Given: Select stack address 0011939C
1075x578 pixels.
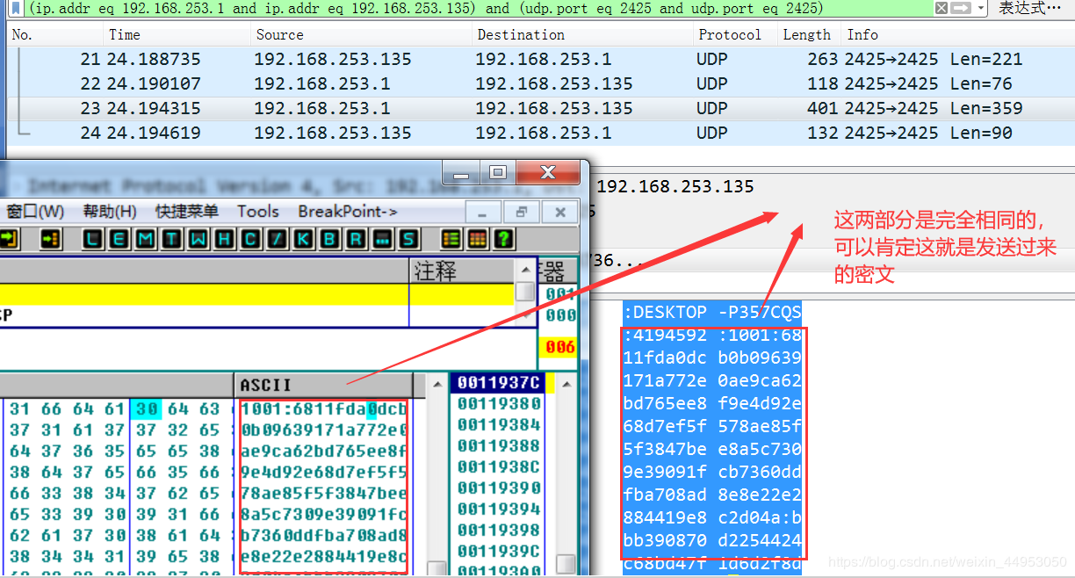Looking at the screenshot, I should coord(498,551).
